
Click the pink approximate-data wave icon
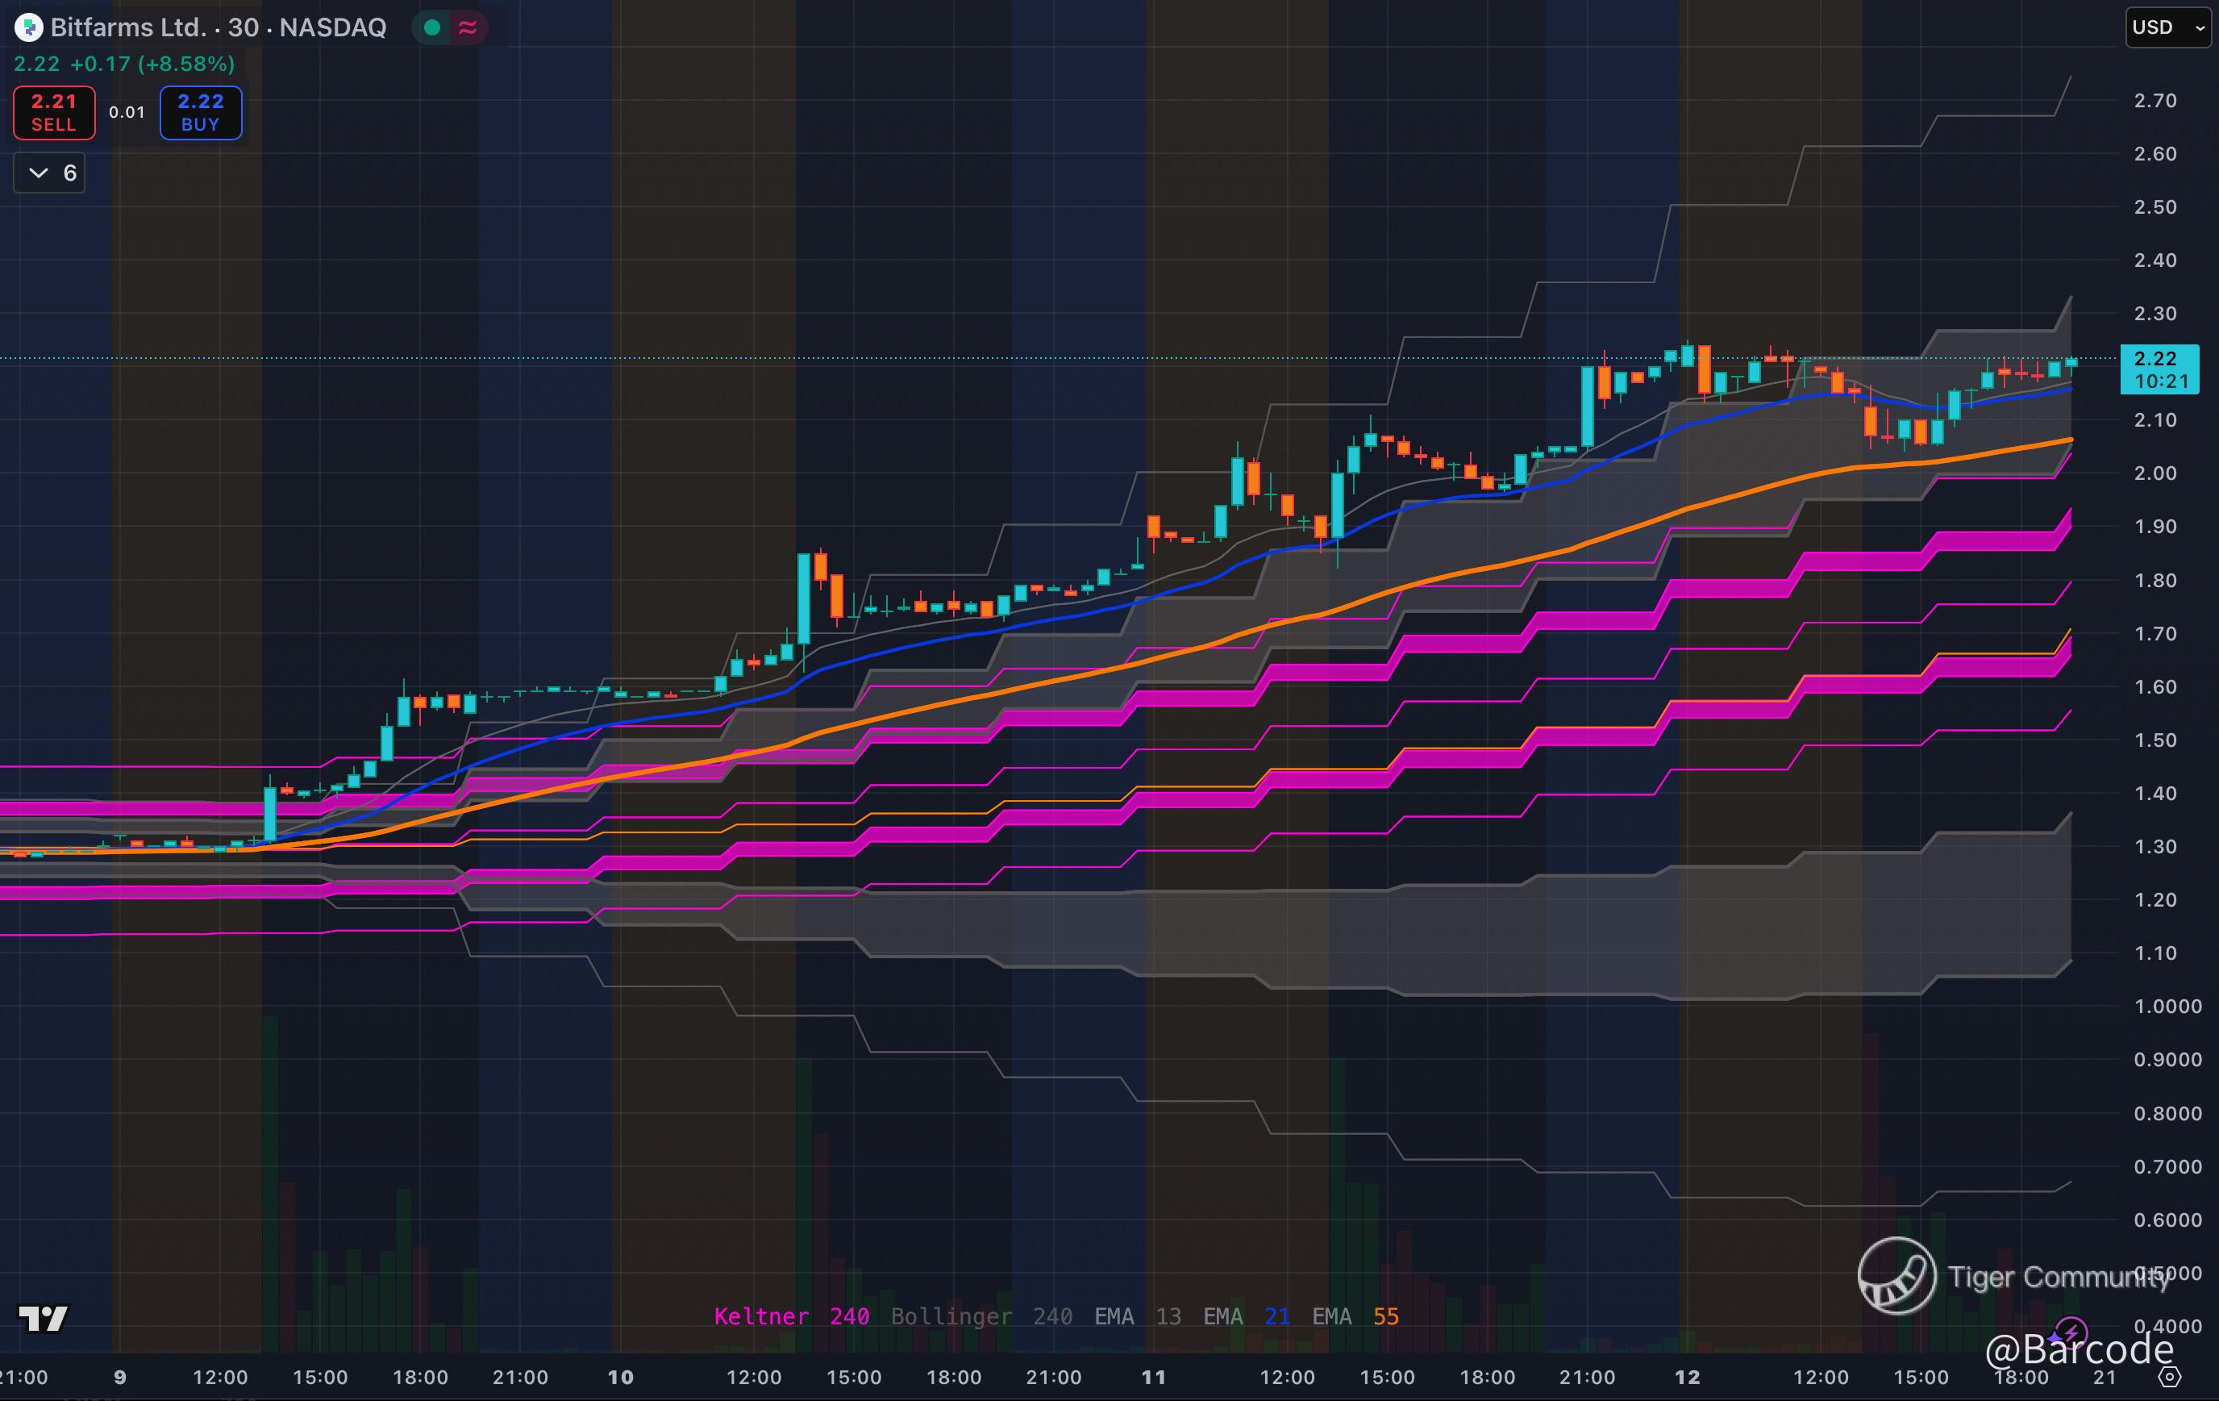pyautogui.click(x=467, y=27)
